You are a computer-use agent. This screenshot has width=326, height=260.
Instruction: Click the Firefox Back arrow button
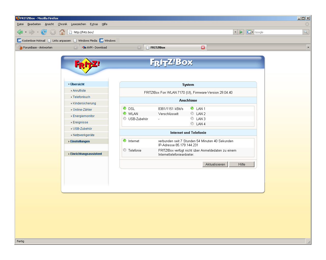pos(20,32)
